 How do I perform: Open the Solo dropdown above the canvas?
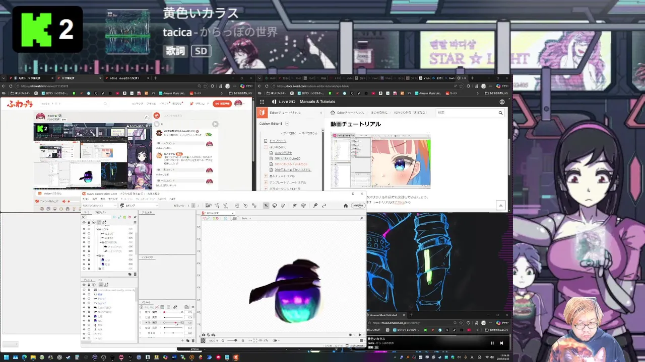point(246,218)
